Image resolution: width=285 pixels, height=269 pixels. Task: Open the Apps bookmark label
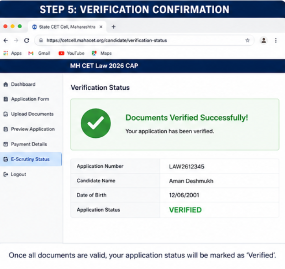pos(16,53)
